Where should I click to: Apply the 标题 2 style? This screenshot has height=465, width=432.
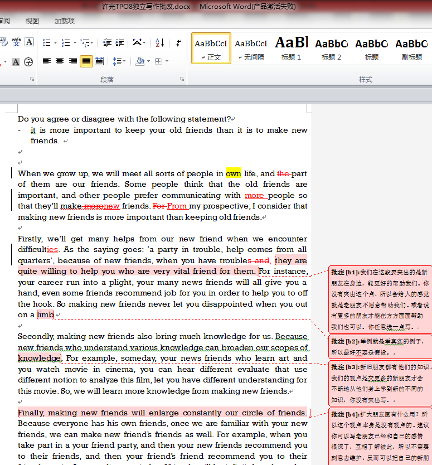[x=332, y=49]
